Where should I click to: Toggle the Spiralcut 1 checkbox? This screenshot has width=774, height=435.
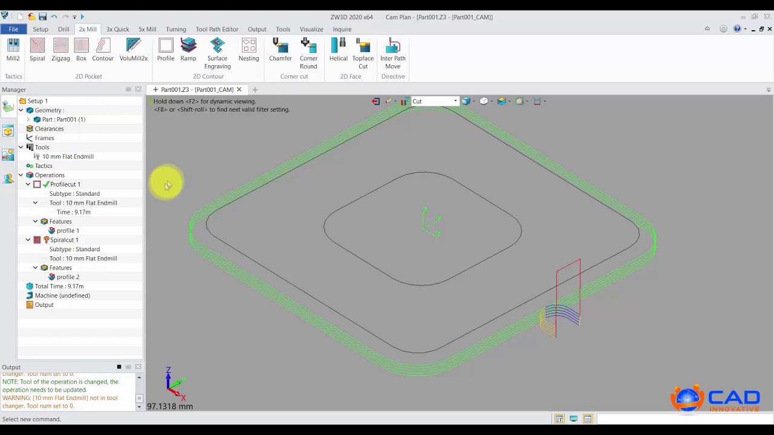point(37,240)
